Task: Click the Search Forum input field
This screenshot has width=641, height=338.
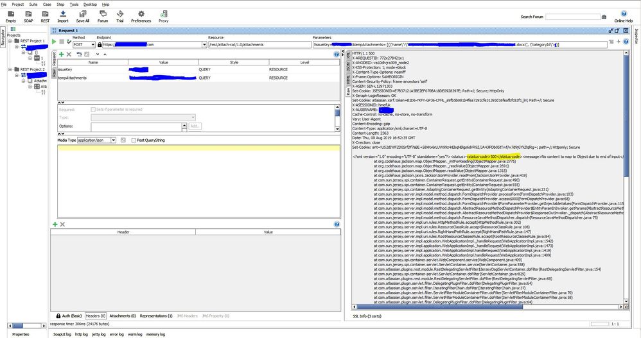Action: [x=573, y=17]
